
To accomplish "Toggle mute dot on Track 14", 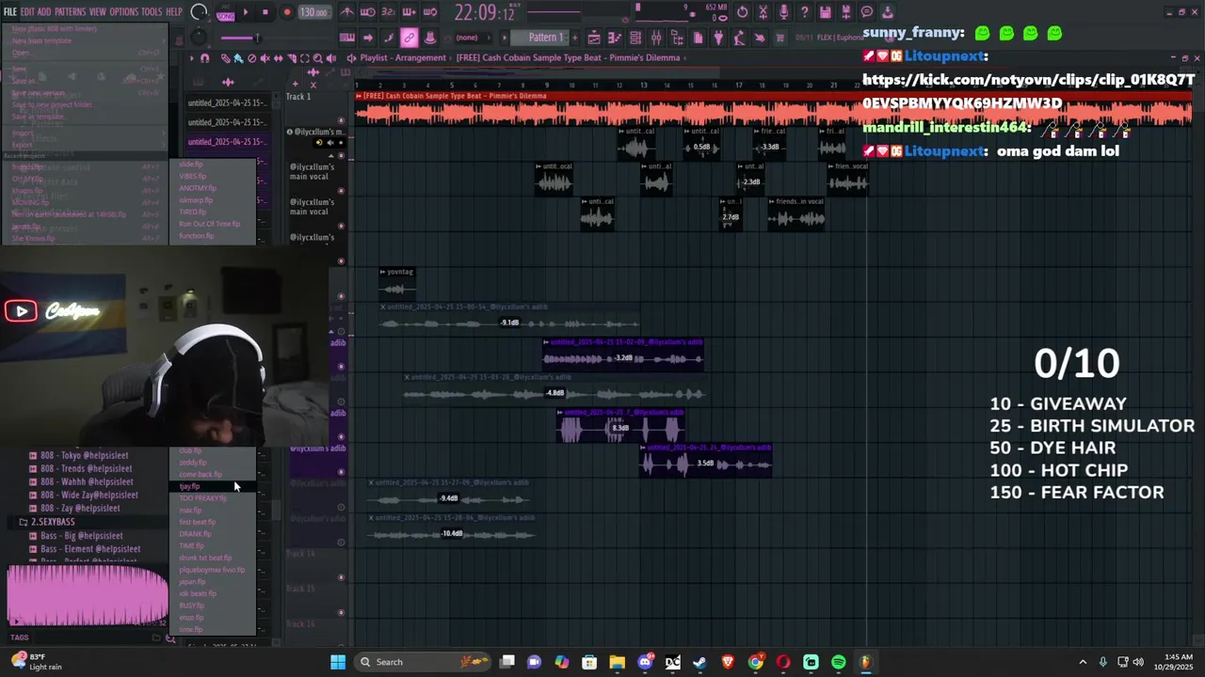I will [341, 577].
